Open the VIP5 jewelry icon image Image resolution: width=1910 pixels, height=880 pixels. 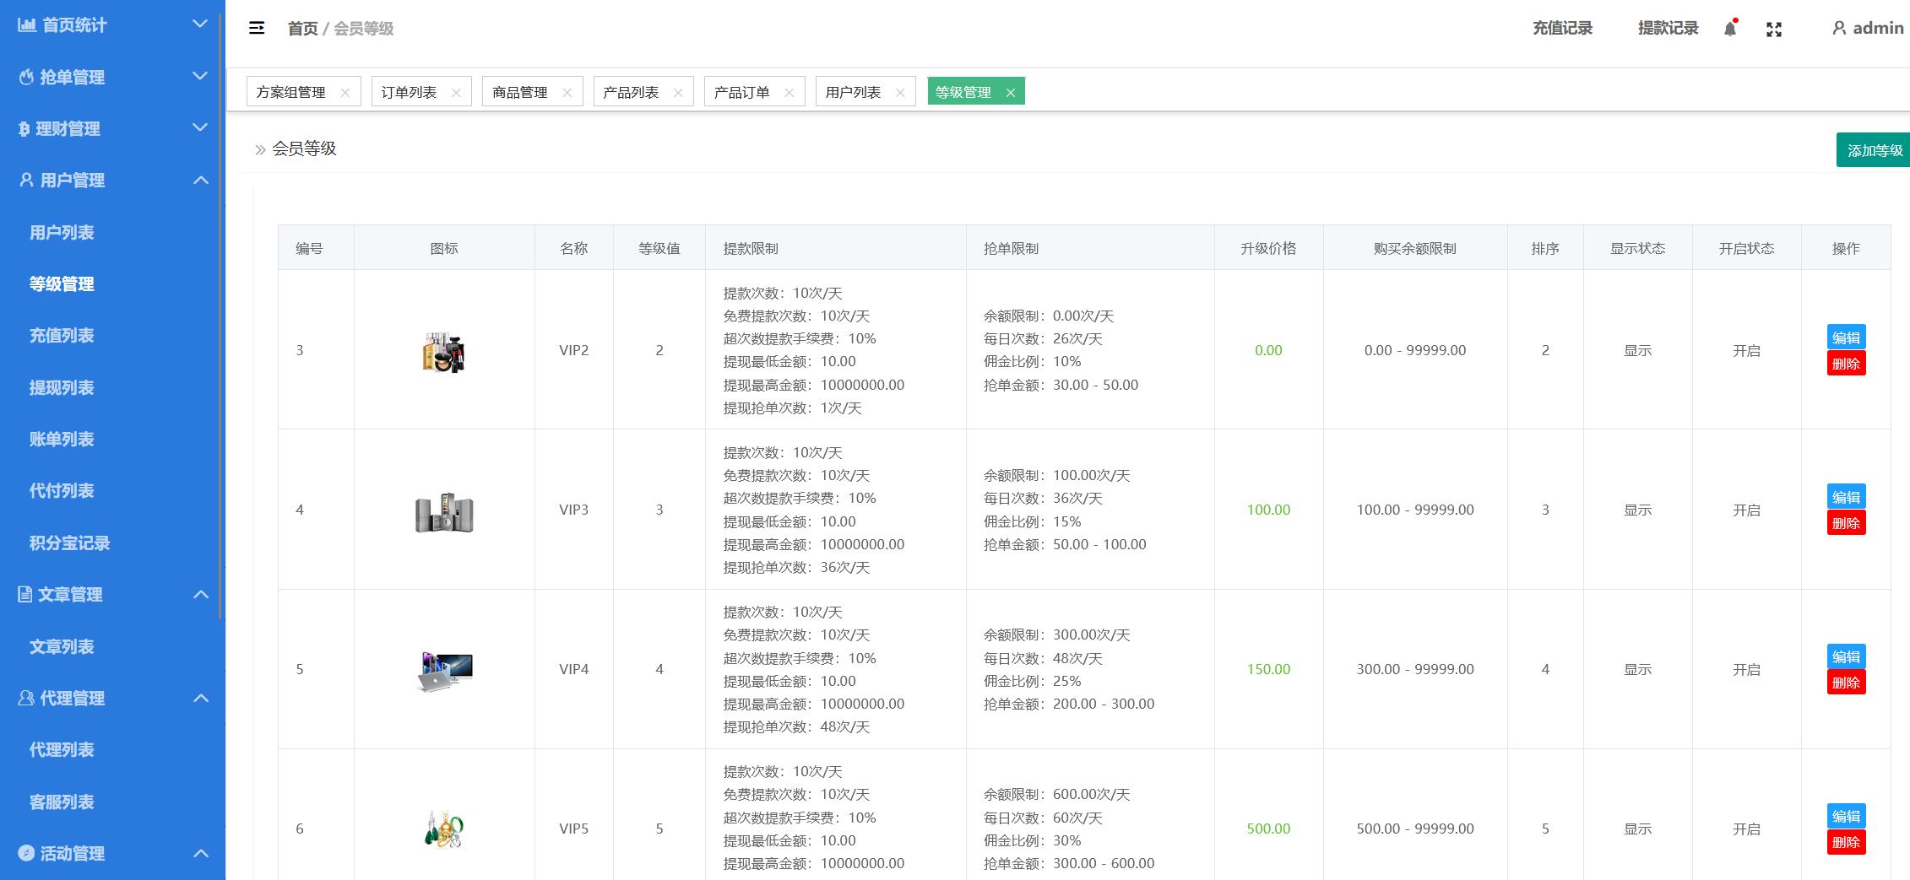[x=444, y=829]
